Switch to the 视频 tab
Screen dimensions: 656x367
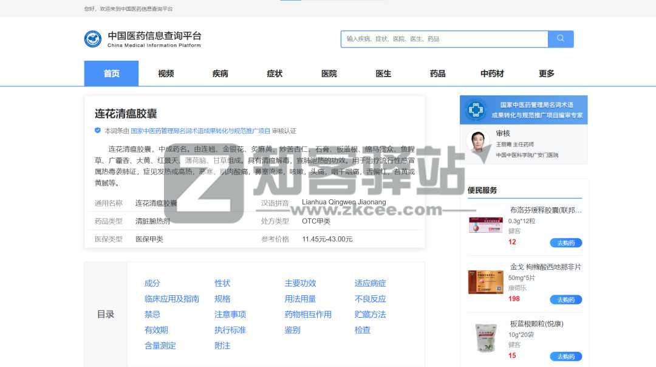pos(165,73)
